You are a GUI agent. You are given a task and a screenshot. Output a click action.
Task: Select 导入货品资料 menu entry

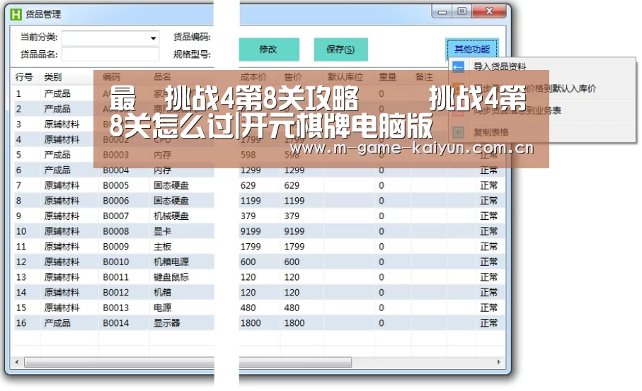tap(500, 66)
